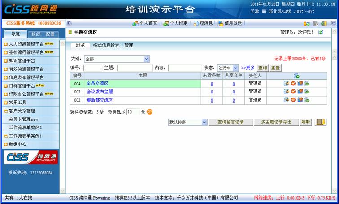The image size is (339, 204).
Task: Open the 状态 status dropdown
Action: click(228, 68)
